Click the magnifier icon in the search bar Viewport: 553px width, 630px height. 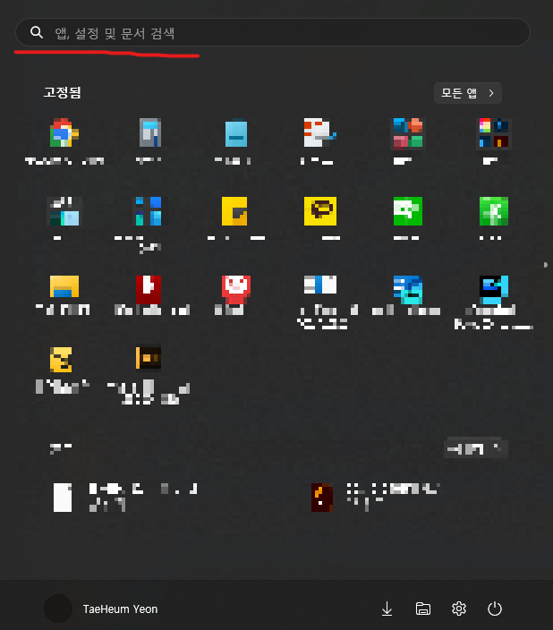(x=37, y=32)
